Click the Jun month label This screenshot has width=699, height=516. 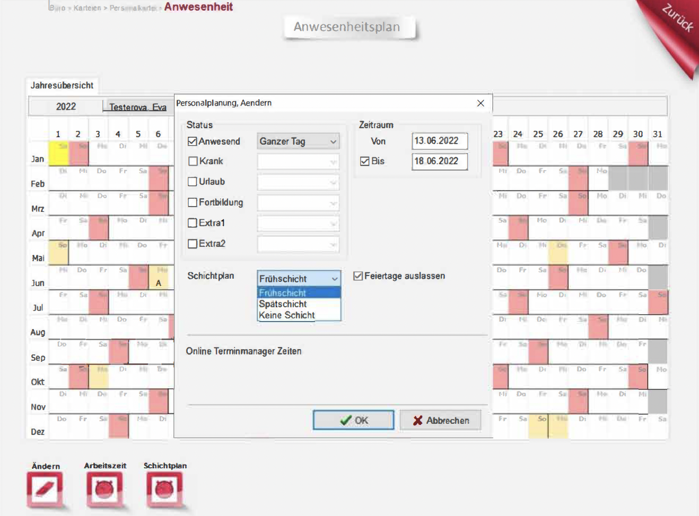38,283
